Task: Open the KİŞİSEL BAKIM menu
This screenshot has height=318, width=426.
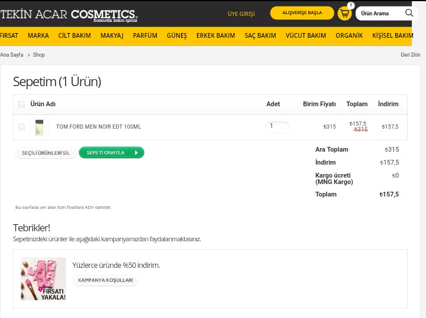Action: click(x=393, y=35)
